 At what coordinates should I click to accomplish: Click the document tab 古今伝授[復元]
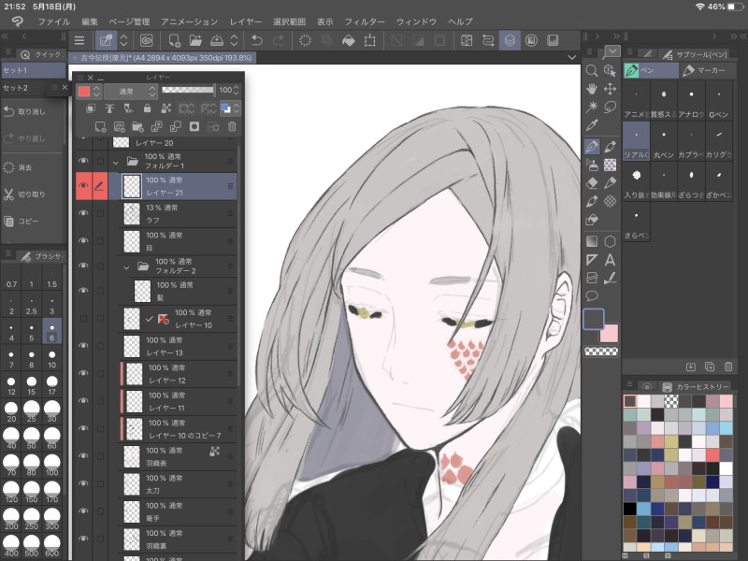[162, 58]
